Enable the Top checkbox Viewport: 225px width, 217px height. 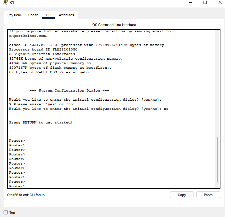6,212
